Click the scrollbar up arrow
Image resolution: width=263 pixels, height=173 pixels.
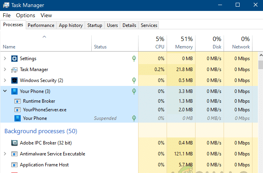[x=261, y=55]
